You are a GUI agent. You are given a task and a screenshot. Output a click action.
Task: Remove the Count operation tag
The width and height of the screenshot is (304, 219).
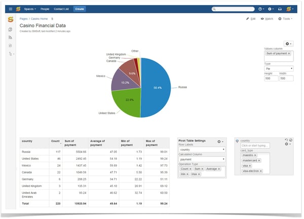[191, 169]
